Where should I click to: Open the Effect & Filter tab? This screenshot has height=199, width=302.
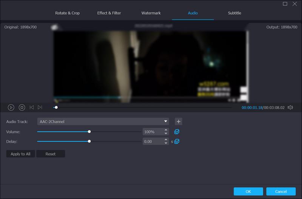pos(109,13)
